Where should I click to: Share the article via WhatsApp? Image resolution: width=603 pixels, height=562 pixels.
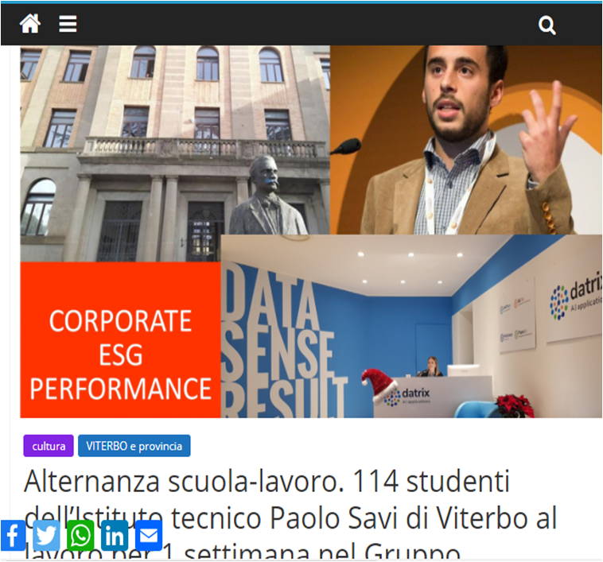click(x=80, y=535)
